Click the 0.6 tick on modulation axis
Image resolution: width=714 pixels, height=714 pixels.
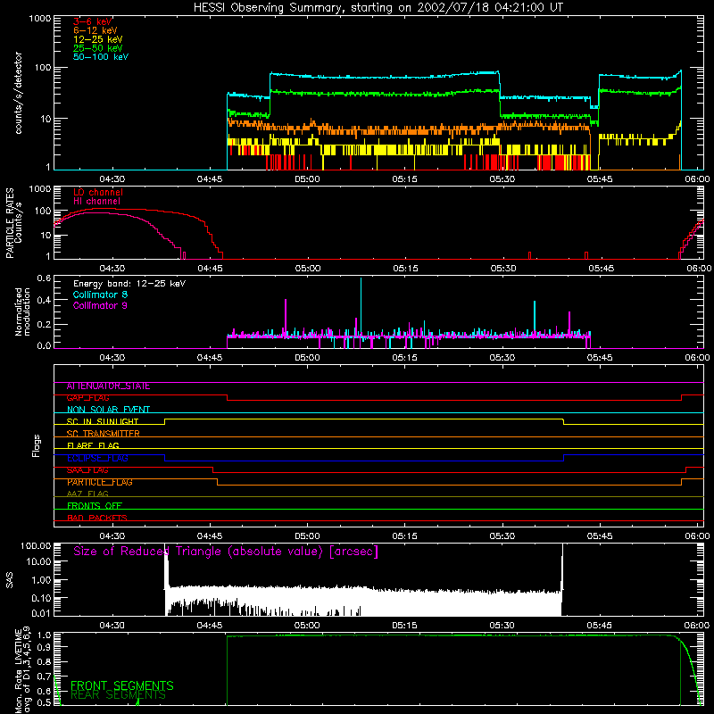point(44,278)
